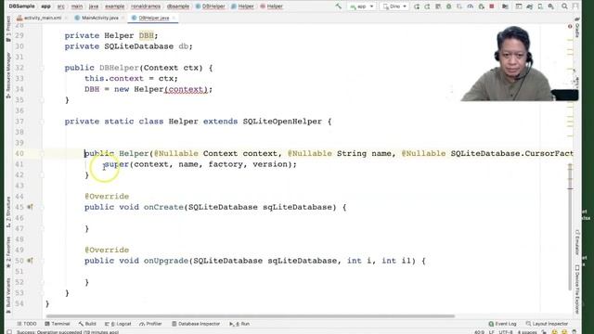
Task: Click the underlined context argument on line 34
Action: [186, 89]
